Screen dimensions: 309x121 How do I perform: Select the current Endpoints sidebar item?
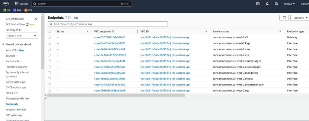click(x=12, y=104)
